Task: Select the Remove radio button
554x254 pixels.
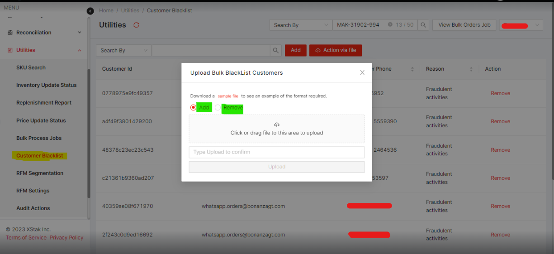Action: [x=218, y=108]
